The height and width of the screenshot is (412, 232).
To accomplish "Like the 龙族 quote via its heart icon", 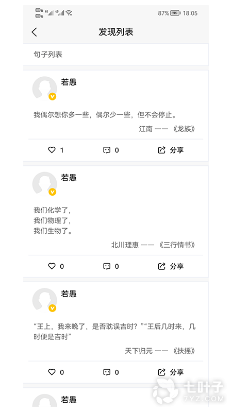I will (52, 150).
